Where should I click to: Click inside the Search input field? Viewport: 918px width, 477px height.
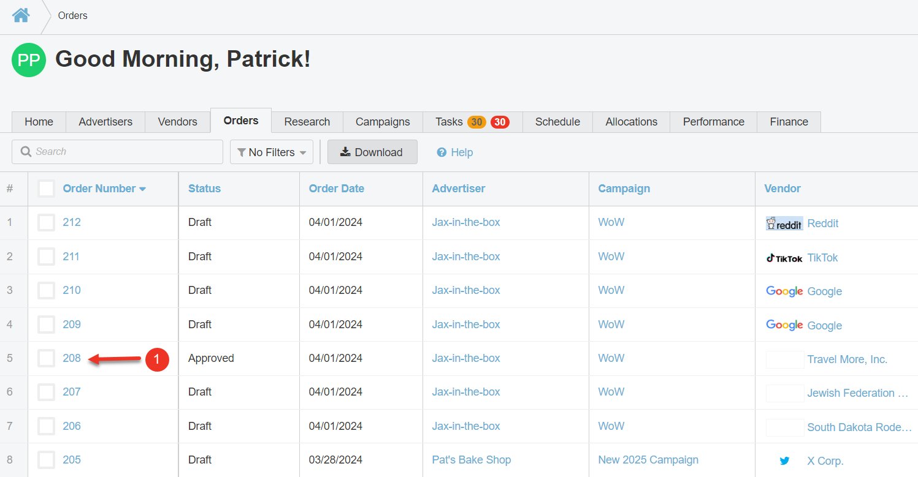point(117,151)
